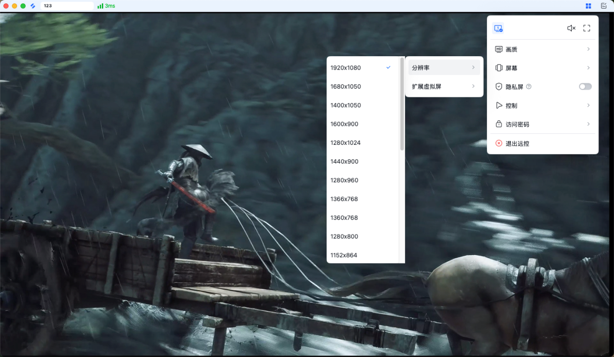Screen dimensions: 614x357
Task: Expand the 扩展虚拟屏 submenu chevron
Action: (x=473, y=87)
